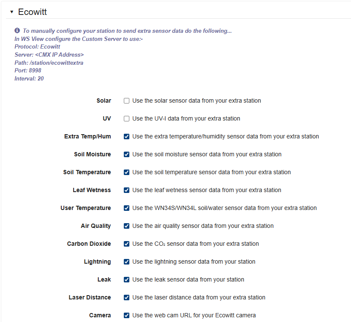Disable the extra temperature/humidity sensor checkbox
This screenshot has height=322, width=351.
[x=126, y=136]
